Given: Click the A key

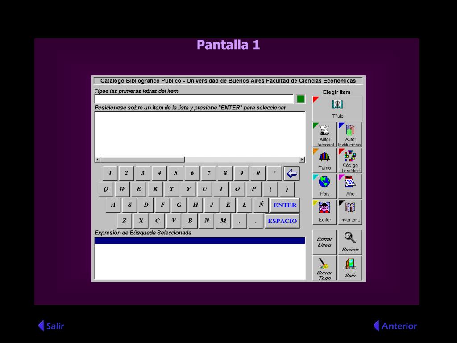Looking at the screenshot, I should click(x=113, y=205).
